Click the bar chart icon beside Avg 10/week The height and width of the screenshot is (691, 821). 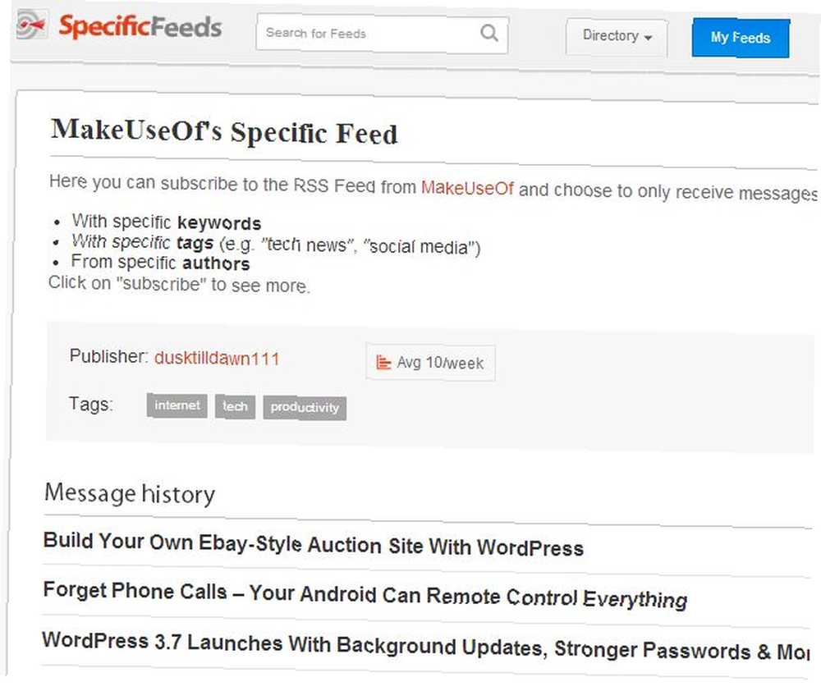click(x=383, y=362)
